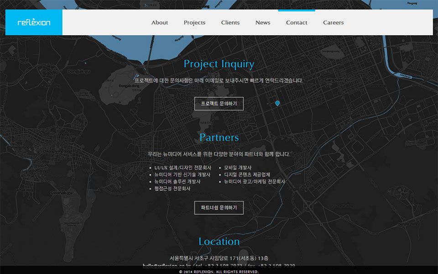Click the Gwanak-gu map label
438x274 pixels.
pyautogui.click(x=62, y=193)
